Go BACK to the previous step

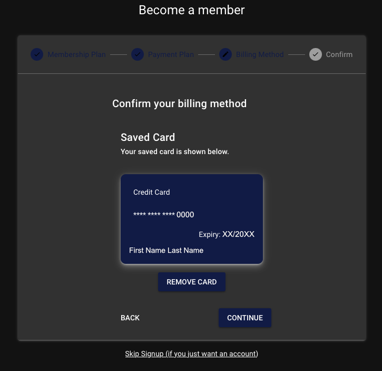pyautogui.click(x=130, y=318)
